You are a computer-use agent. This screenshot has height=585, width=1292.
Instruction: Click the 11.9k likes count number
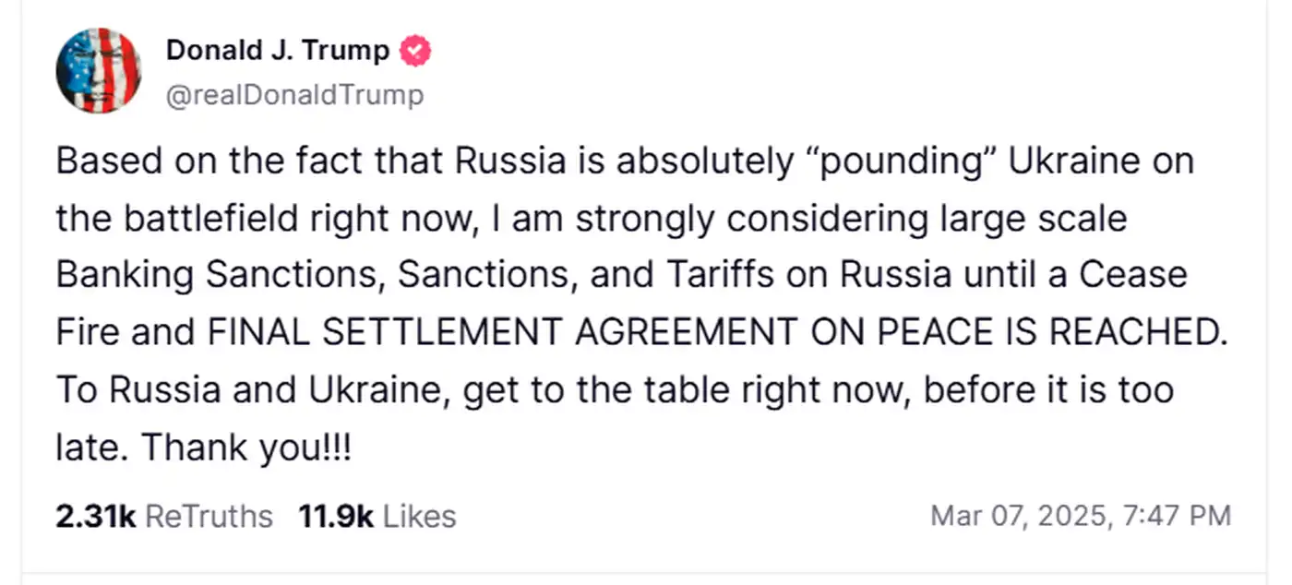click(x=335, y=516)
